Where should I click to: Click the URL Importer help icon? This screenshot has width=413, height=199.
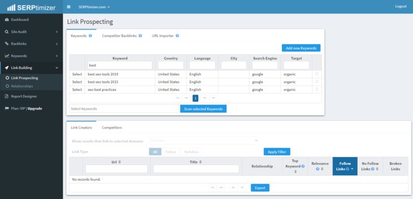pyautogui.click(x=177, y=36)
